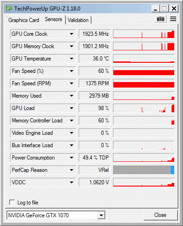Switch to the Validation tab
Image resolution: width=183 pixels, height=226 pixels.
[78, 20]
